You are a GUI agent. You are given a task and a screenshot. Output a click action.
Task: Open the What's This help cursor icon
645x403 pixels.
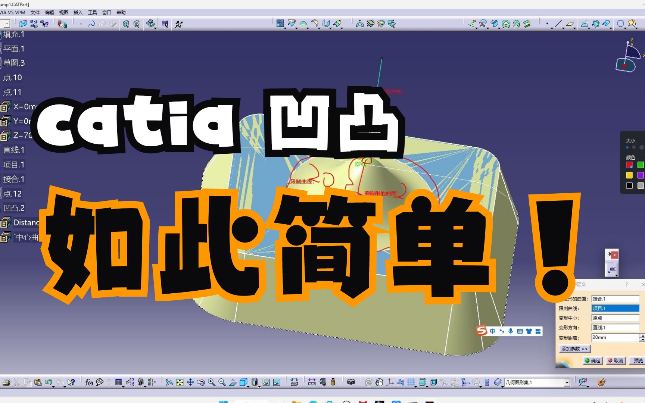click(x=71, y=382)
